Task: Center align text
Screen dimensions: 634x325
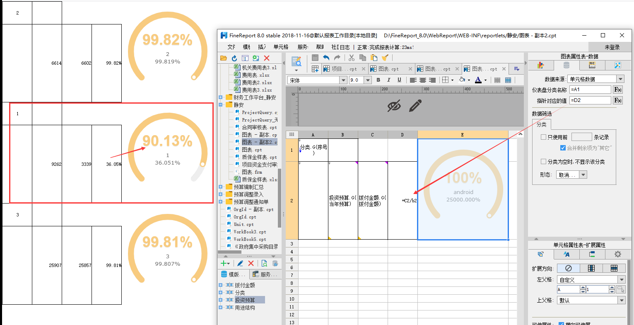Action: (423, 80)
